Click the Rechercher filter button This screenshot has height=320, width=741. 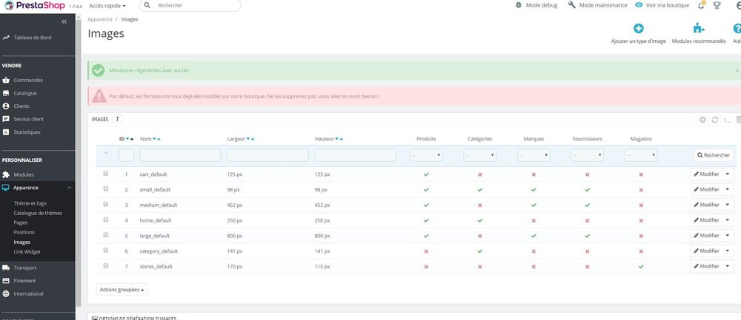pyautogui.click(x=714, y=155)
